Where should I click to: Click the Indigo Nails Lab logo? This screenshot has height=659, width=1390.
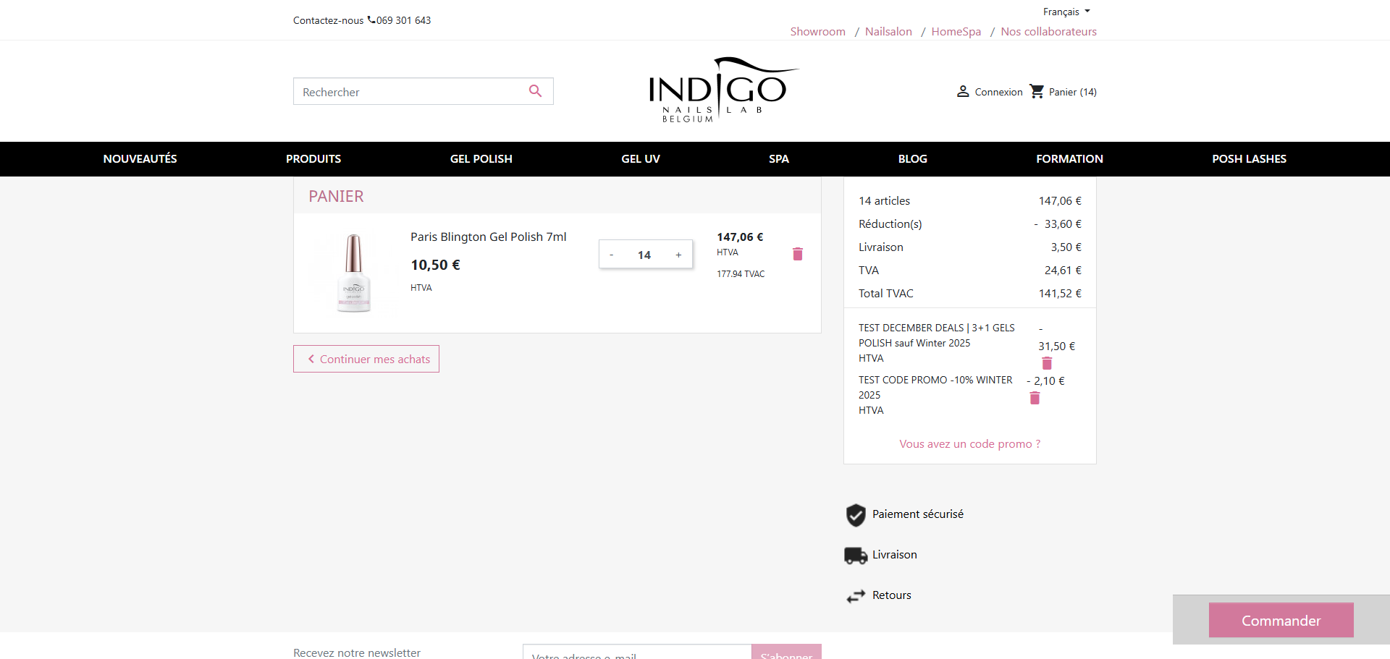(723, 90)
